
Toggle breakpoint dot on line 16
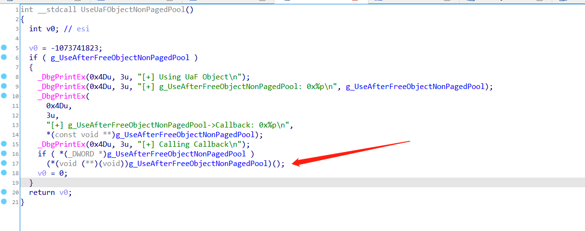(4, 154)
